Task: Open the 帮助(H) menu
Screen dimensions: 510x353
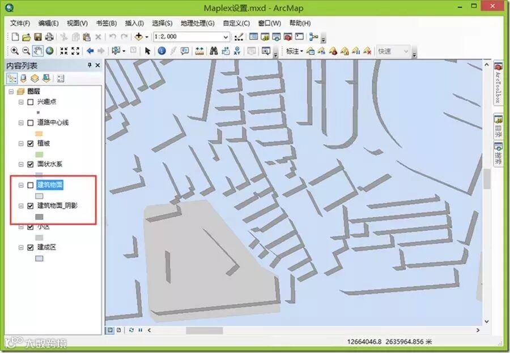Action: pyautogui.click(x=300, y=23)
